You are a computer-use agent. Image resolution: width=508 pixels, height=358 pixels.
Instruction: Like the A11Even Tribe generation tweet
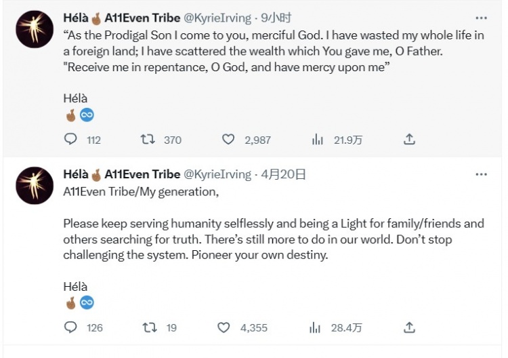224,327
